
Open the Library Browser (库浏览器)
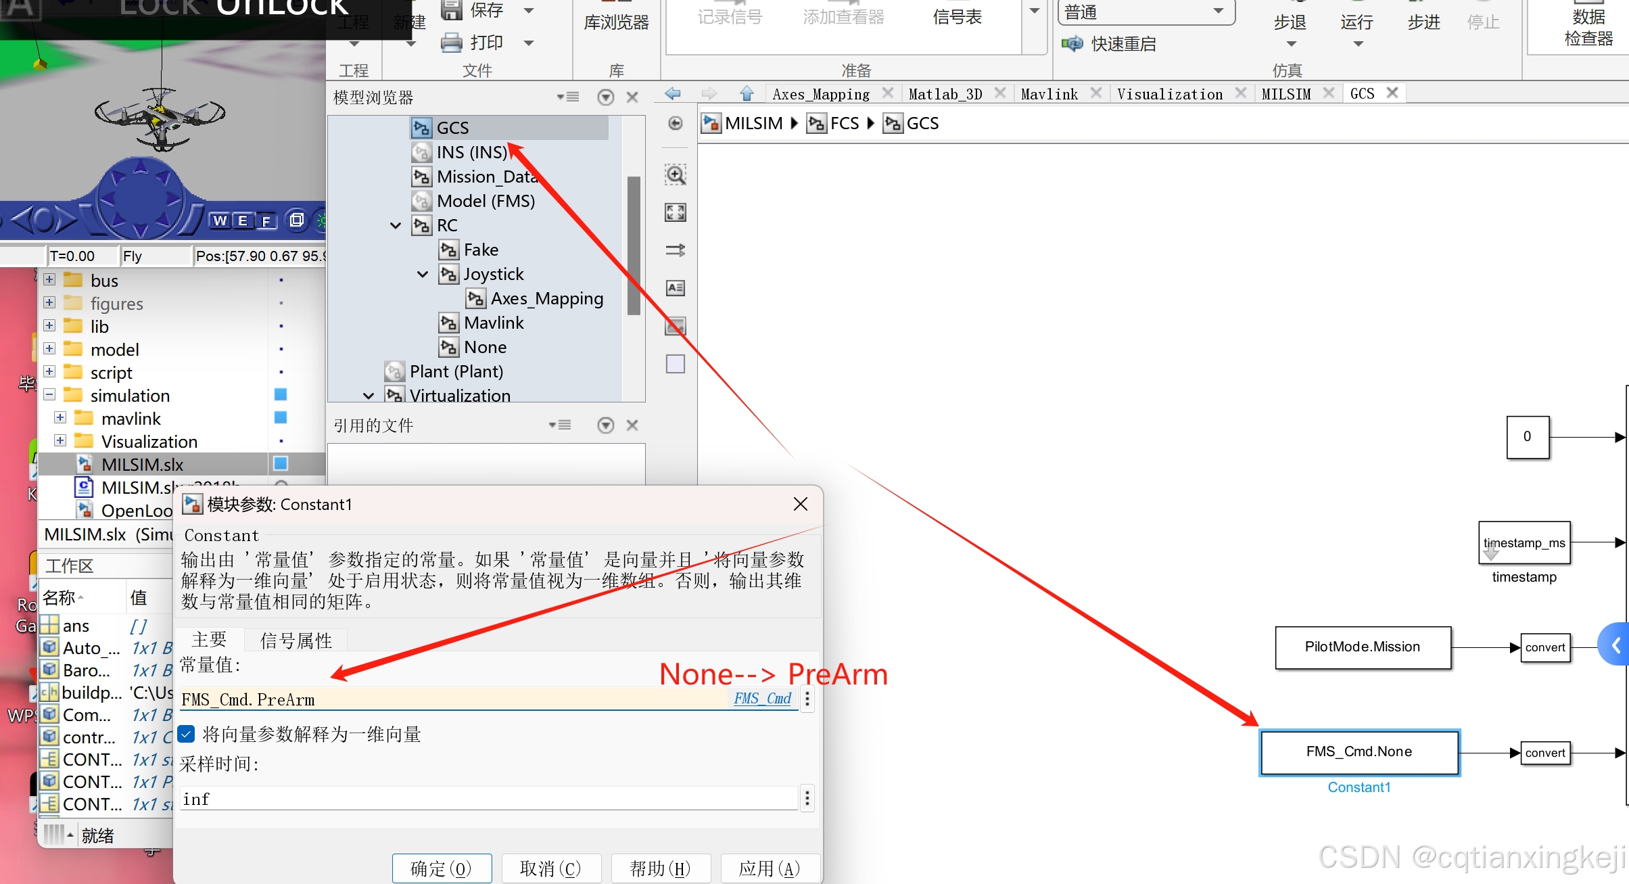tap(616, 22)
